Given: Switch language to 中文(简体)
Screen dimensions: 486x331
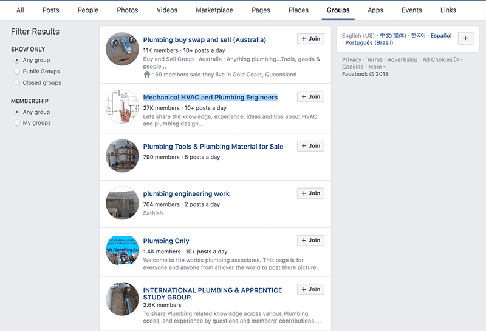Looking at the screenshot, I should (x=392, y=35).
